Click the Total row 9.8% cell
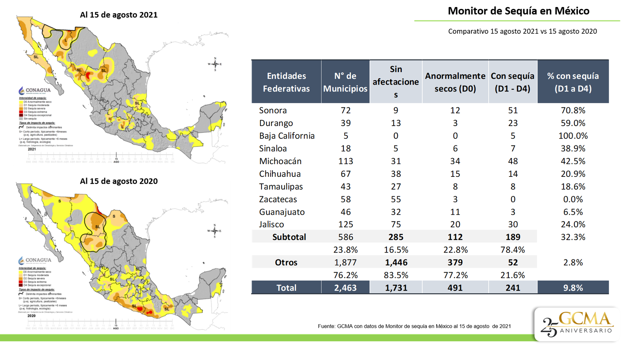The image size is (621, 344). tap(573, 288)
